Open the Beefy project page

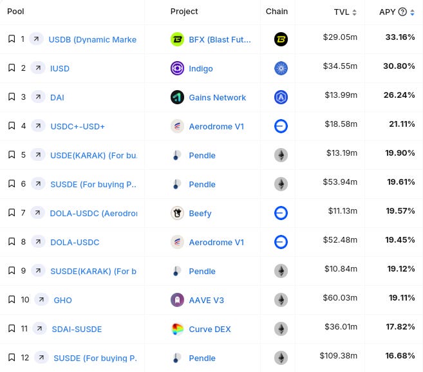tap(200, 214)
